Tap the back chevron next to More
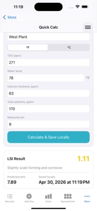This screenshot has width=97, height=211. tap(4, 17)
